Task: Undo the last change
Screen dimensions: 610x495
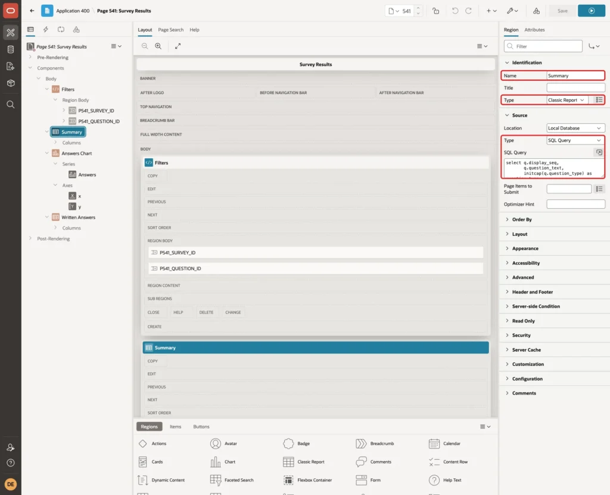Action: [x=455, y=11]
